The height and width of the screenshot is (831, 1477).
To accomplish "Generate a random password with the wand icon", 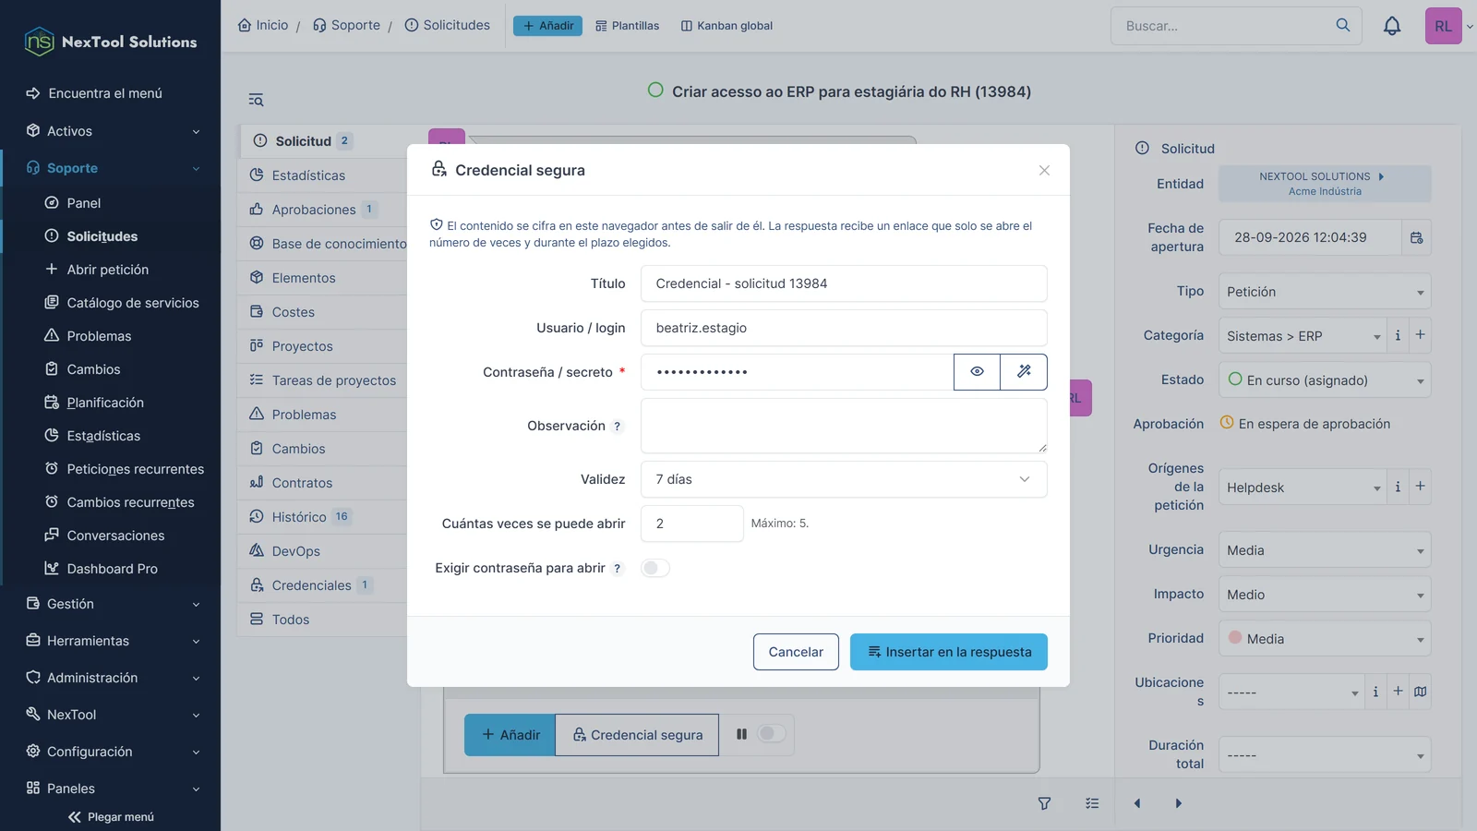I will (x=1024, y=372).
